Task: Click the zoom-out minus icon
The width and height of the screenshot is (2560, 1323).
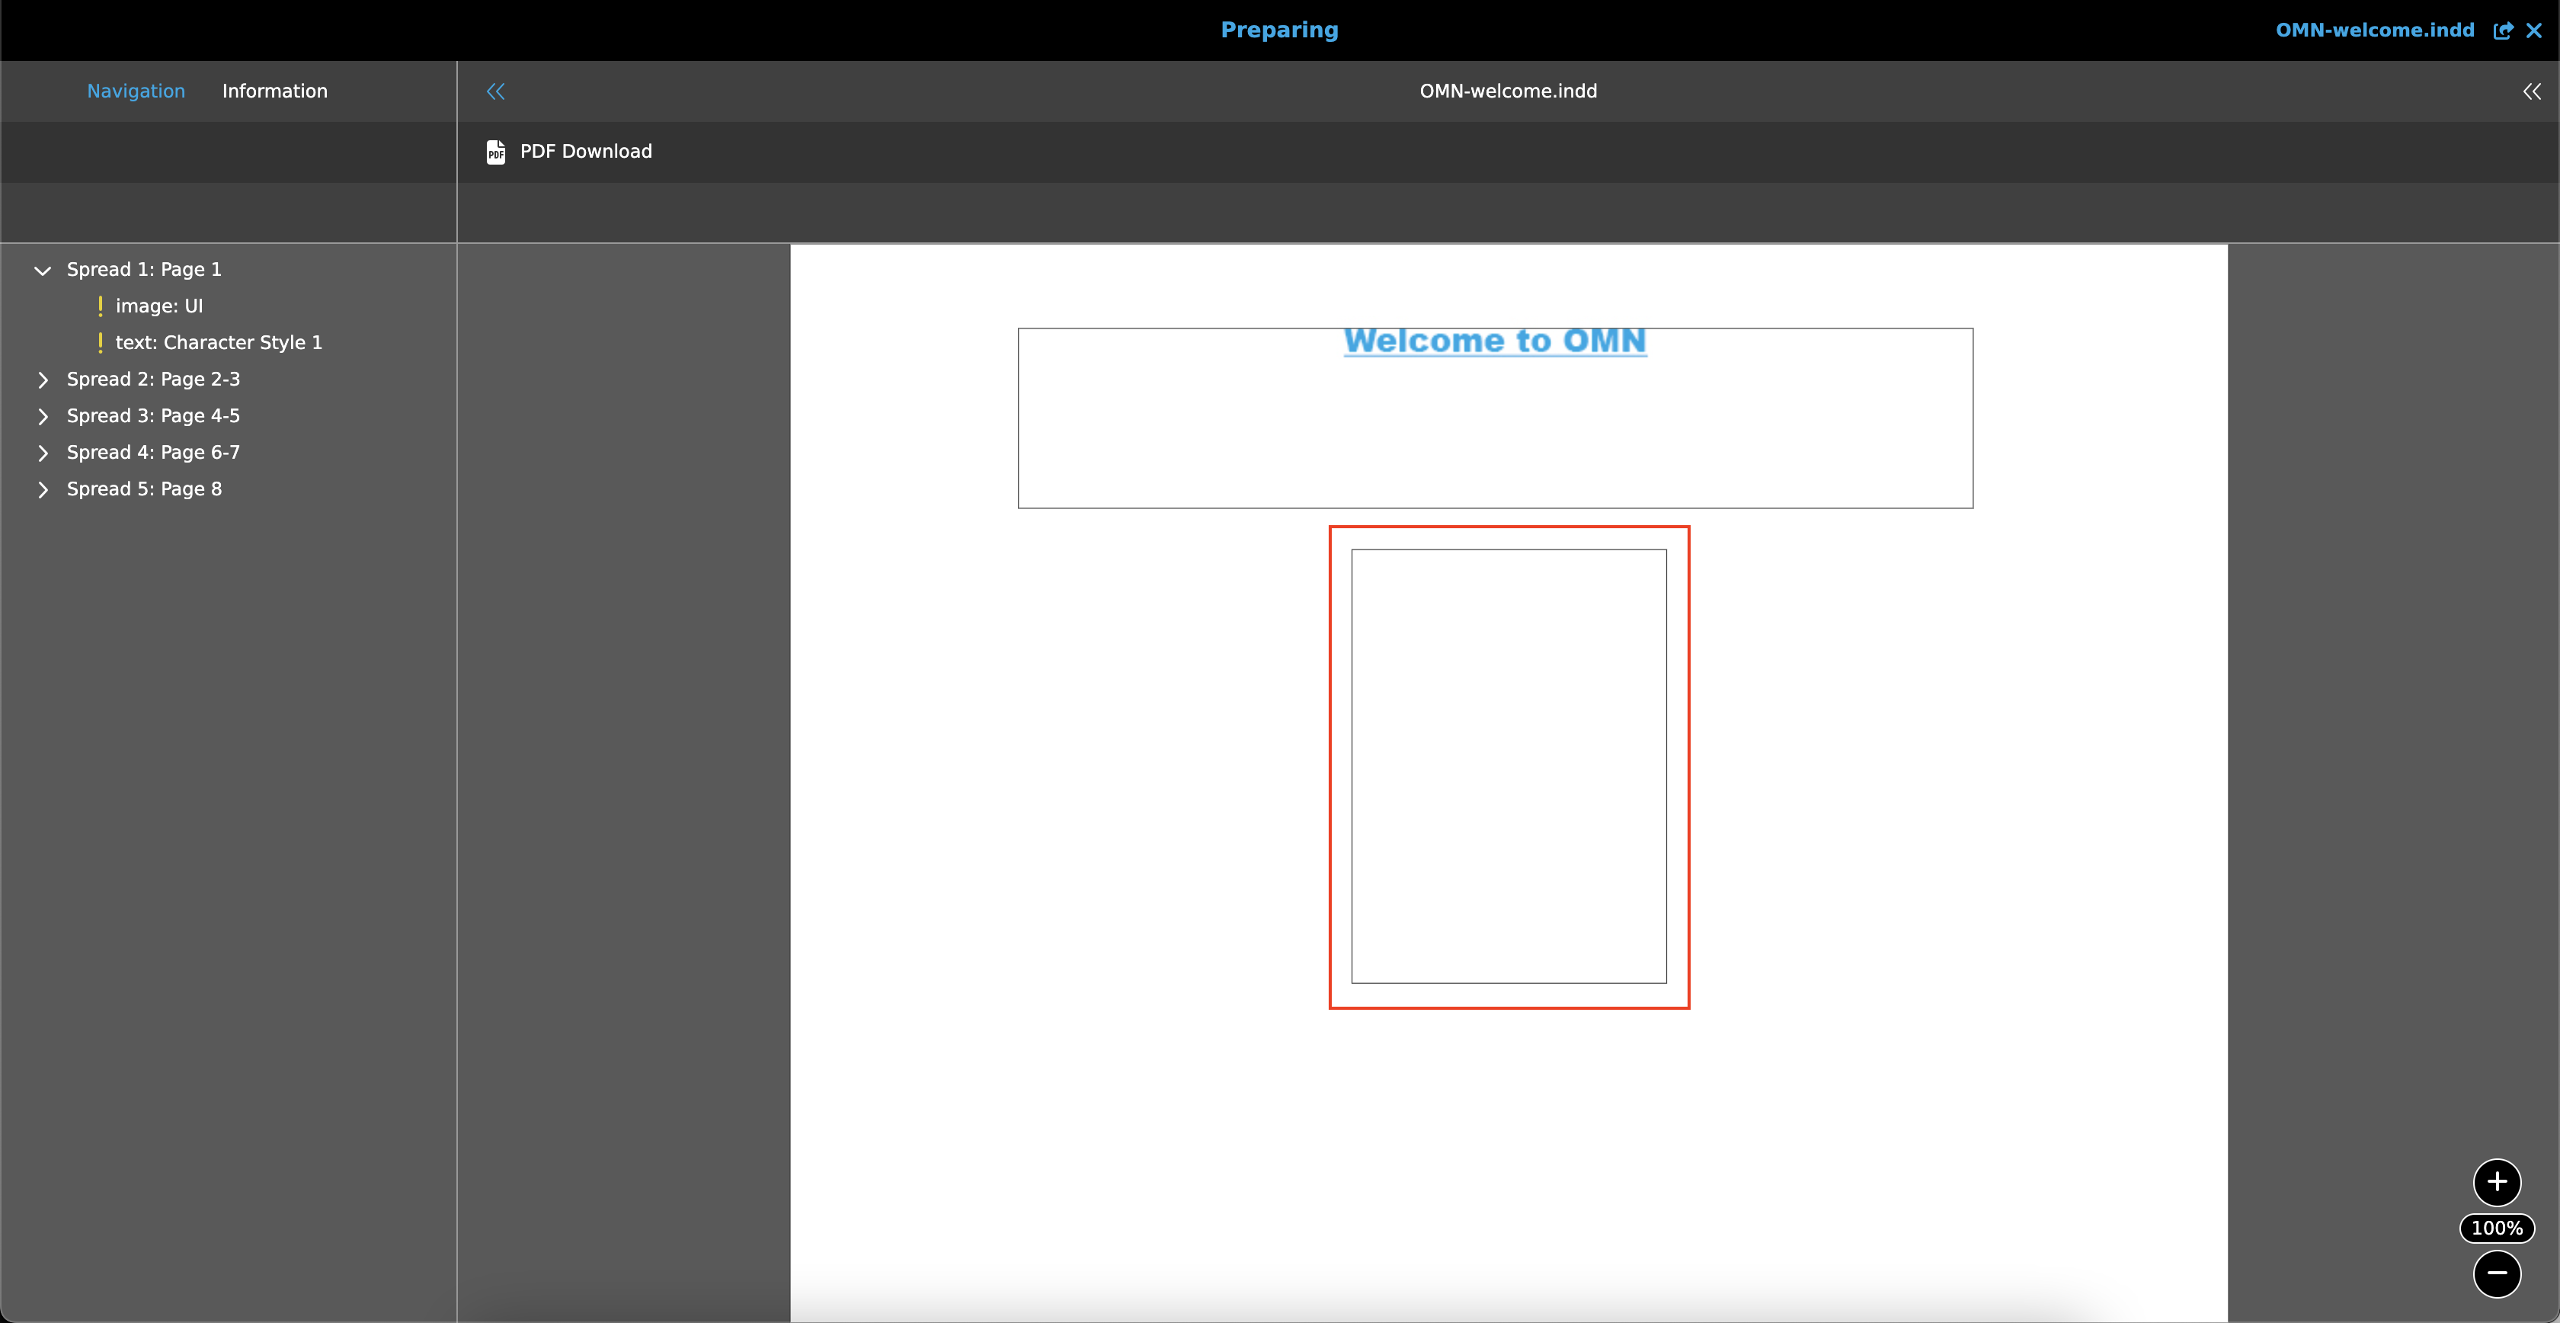Action: pos(2498,1274)
